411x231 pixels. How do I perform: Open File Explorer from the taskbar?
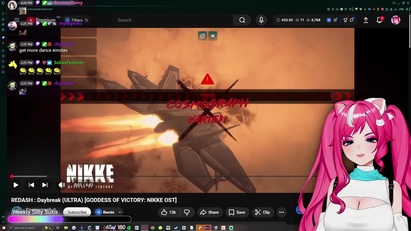coord(66,228)
